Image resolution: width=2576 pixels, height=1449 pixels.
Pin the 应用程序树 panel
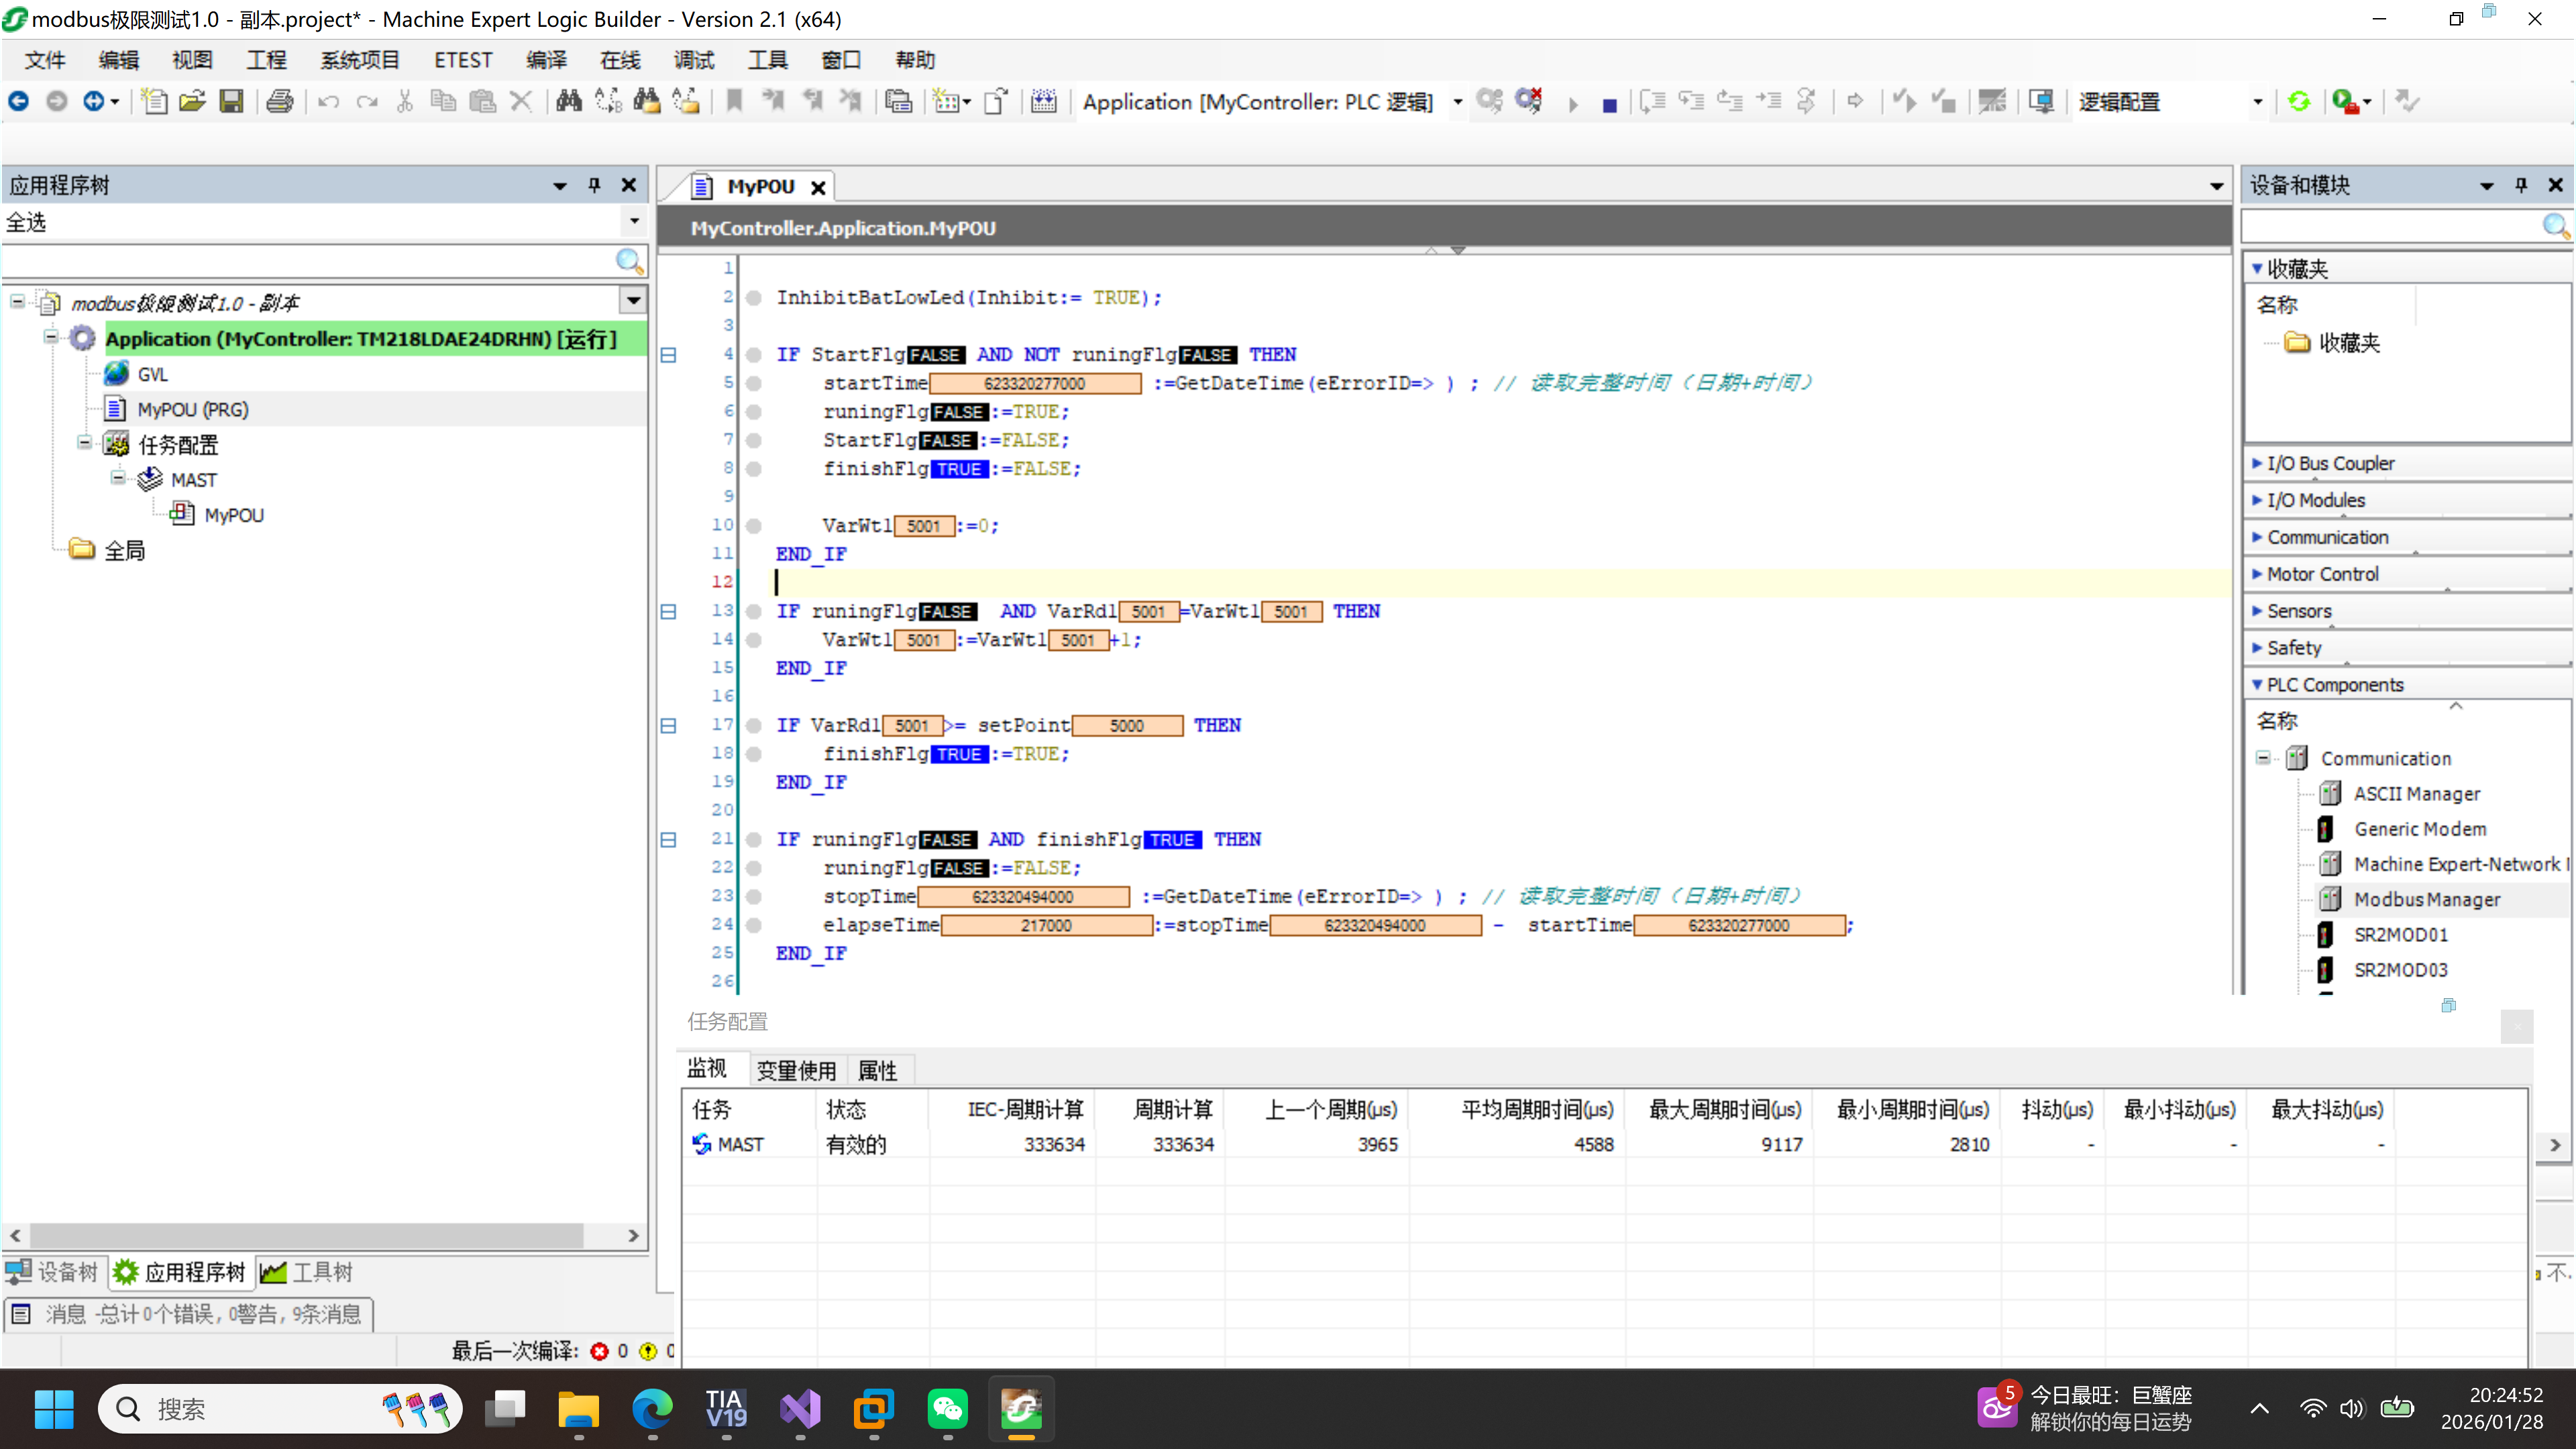coord(595,185)
